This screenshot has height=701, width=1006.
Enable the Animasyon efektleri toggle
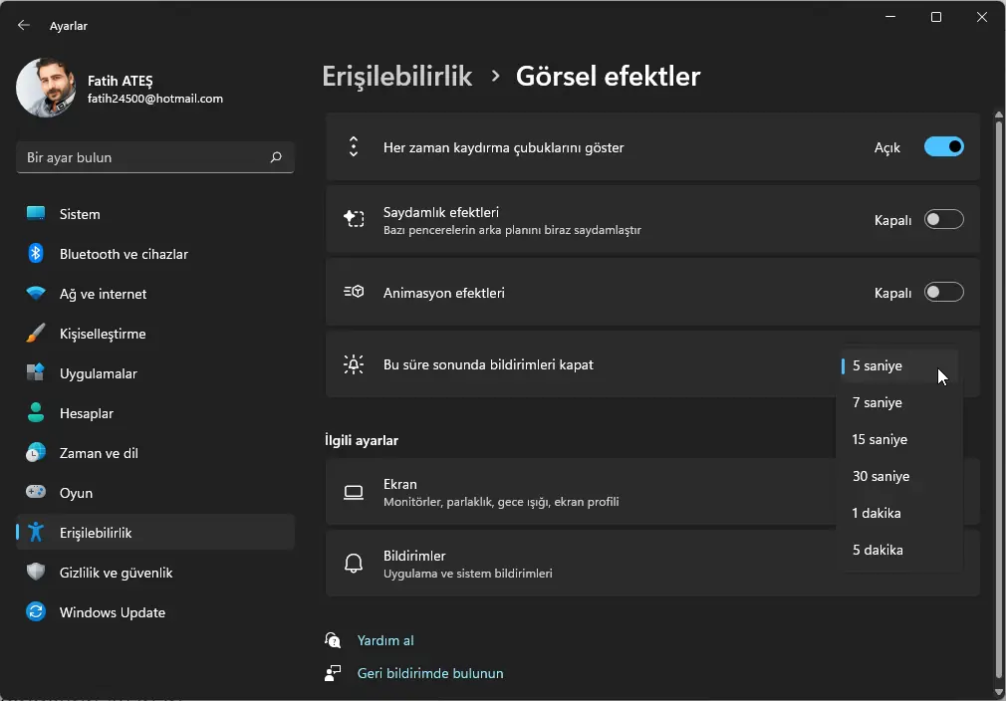tap(943, 293)
